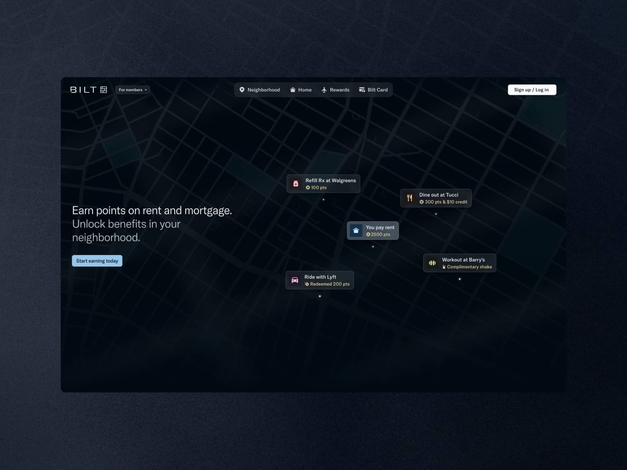The width and height of the screenshot is (627, 470).
Task: Click the Bilt Card credit card icon
Action: coord(362,90)
